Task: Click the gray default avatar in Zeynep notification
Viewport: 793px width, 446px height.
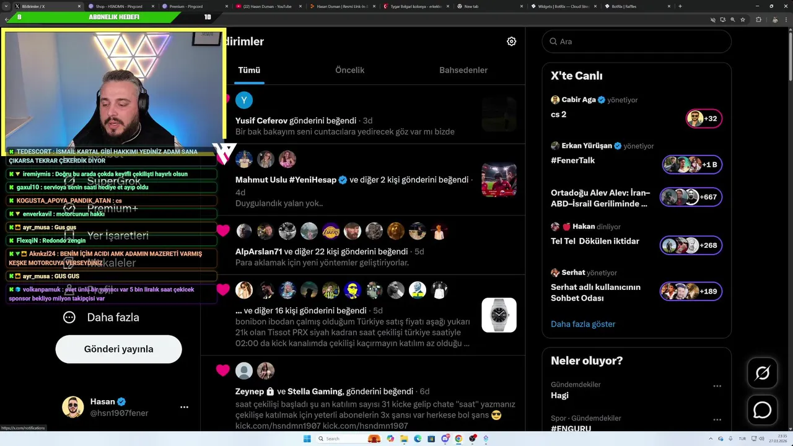Action: 244,370
